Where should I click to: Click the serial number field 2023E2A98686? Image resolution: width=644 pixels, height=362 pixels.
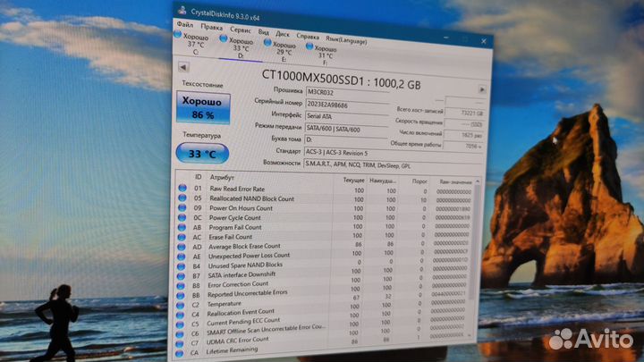[x=347, y=105]
